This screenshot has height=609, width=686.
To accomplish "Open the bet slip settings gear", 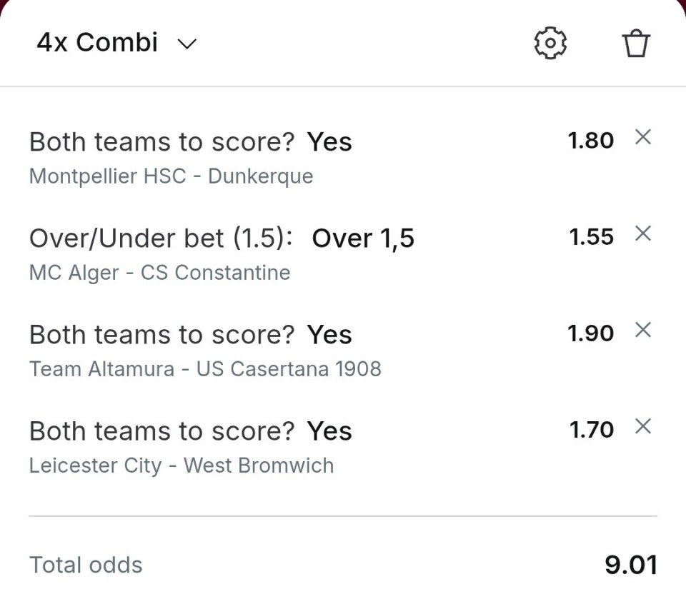I will click(550, 44).
